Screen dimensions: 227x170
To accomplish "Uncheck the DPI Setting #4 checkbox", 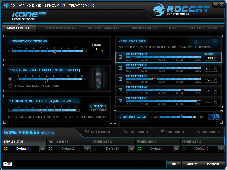I will [121, 90].
